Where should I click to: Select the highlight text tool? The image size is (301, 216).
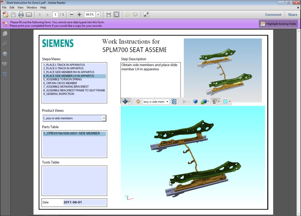pyautogui.click(x=135, y=15)
